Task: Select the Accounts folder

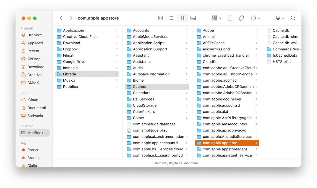Action: pyautogui.click(x=157, y=30)
